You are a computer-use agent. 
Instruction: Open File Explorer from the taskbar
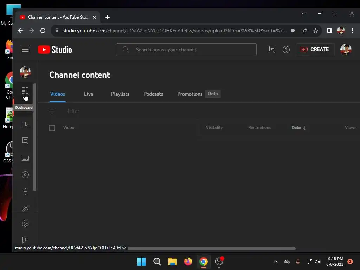[172, 262]
